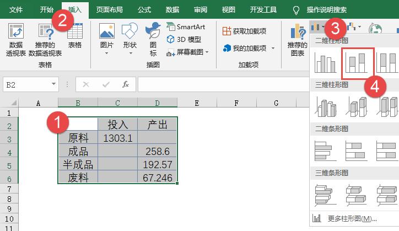Image resolution: width=399 pixels, height=231 pixels.
Task: Switch to the 数据 data tab
Action: (172, 10)
